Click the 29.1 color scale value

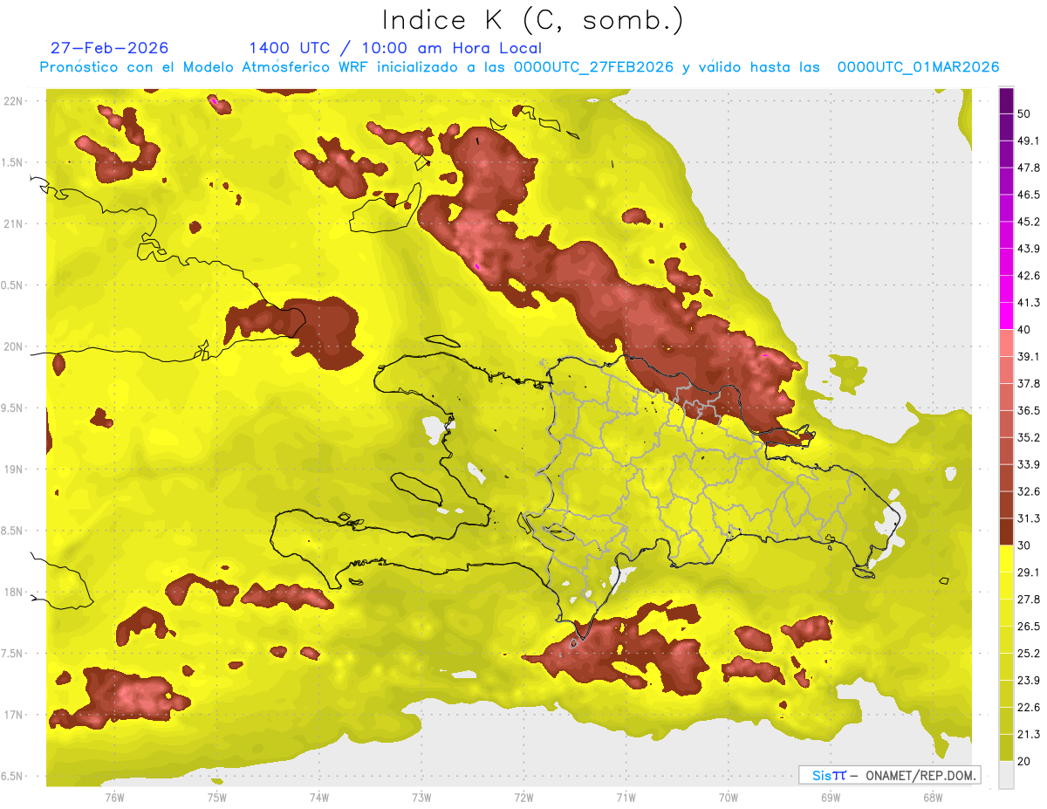point(1029,572)
